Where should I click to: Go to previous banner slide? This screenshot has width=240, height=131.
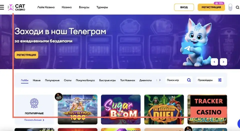click(x=214, y=62)
